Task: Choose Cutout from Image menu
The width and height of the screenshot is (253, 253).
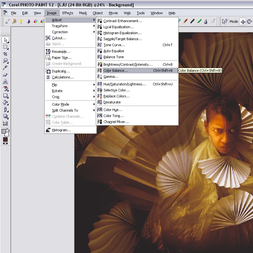Action: [x=70, y=38]
